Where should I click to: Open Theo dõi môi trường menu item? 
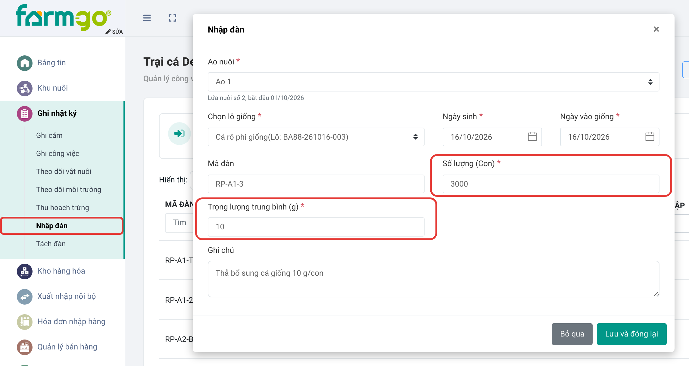(69, 190)
